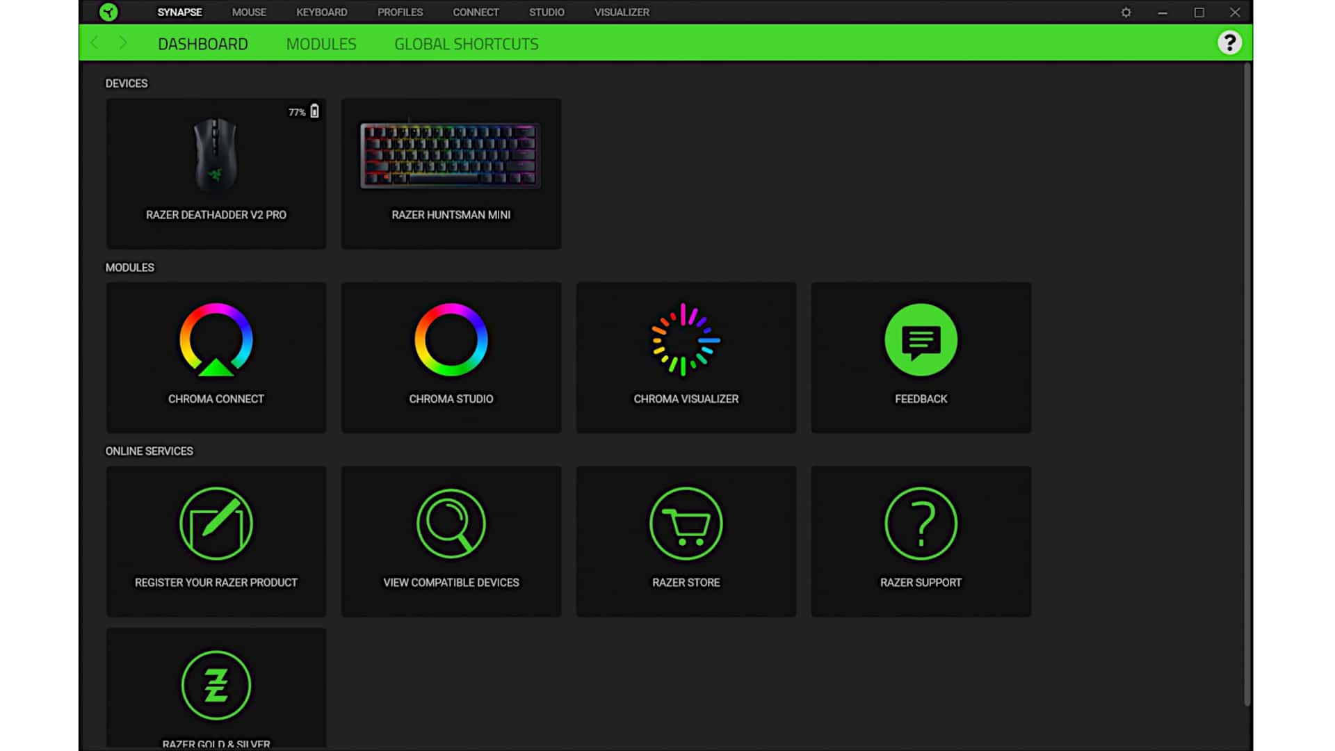This screenshot has height=751, width=1335.
Task: Check the mouse battery indicator icon
Action: pyautogui.click(x=314, y=111)
